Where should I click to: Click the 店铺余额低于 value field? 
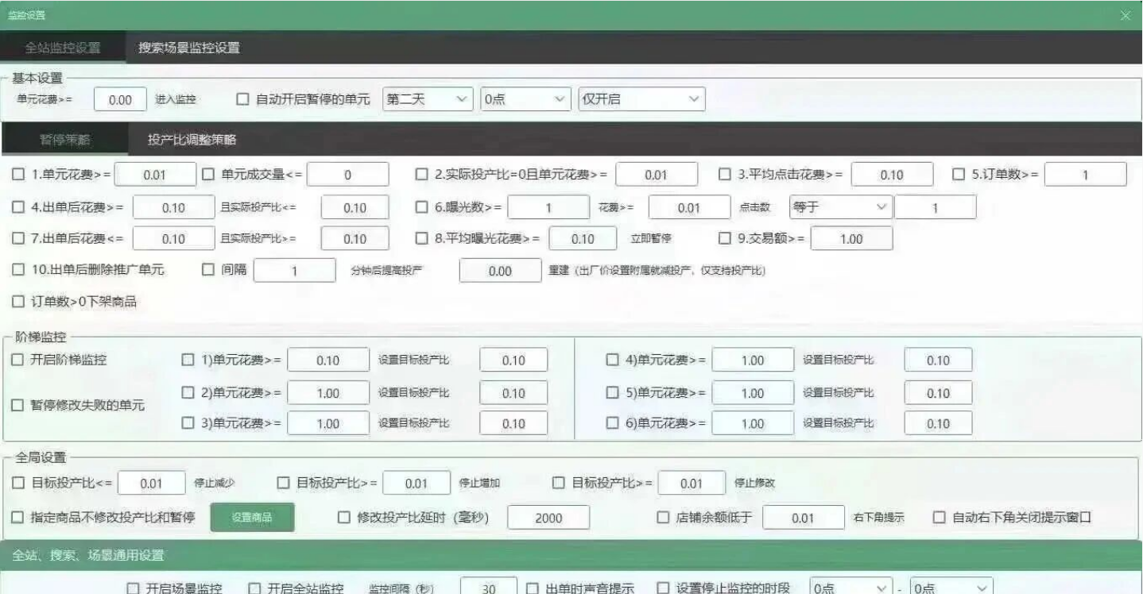point(803,518)
